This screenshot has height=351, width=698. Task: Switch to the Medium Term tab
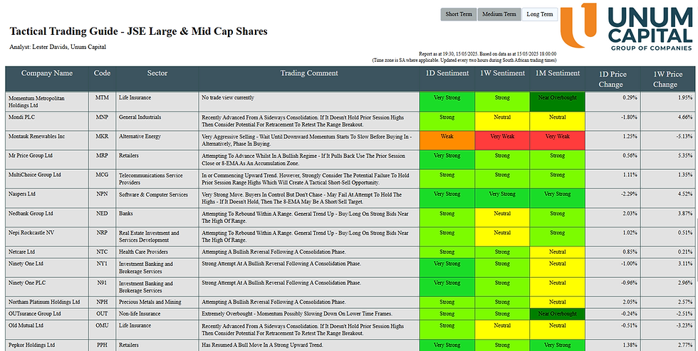pos(499,14)
